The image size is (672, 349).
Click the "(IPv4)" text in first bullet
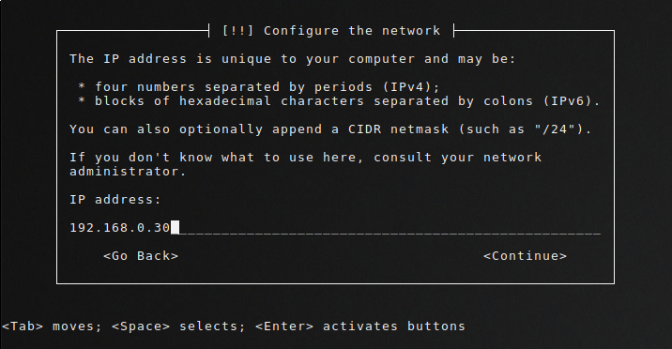[411, 87]
